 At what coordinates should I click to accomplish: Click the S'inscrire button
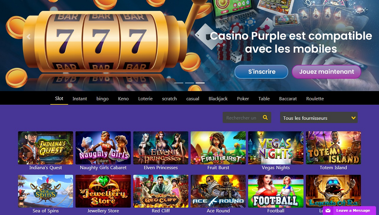coord(261,72)
